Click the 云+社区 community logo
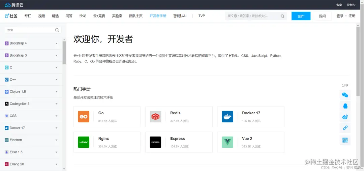Viewport: 364px width, 171px height. (11, 16)
